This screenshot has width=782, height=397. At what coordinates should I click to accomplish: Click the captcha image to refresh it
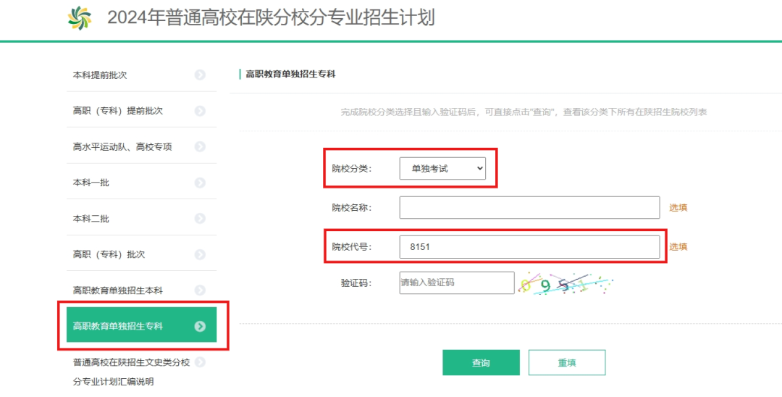(x=566, y=283)
